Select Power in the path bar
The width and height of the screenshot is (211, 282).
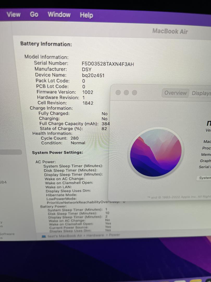tap(114, 235)
